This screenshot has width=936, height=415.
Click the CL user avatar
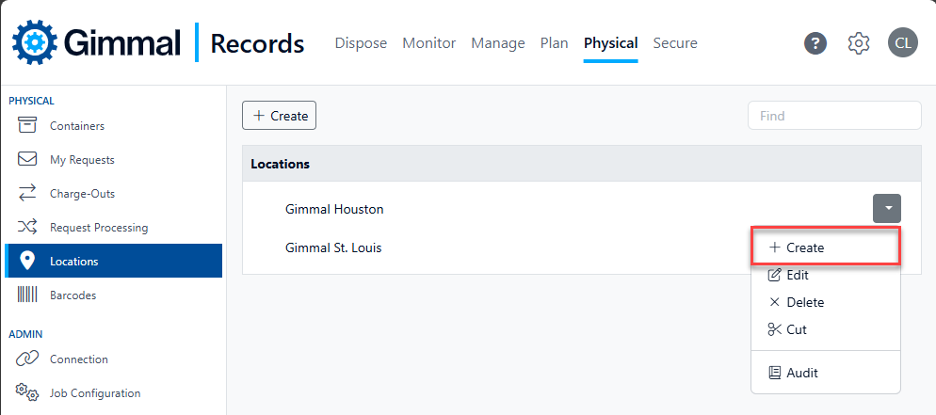[902, 43]
